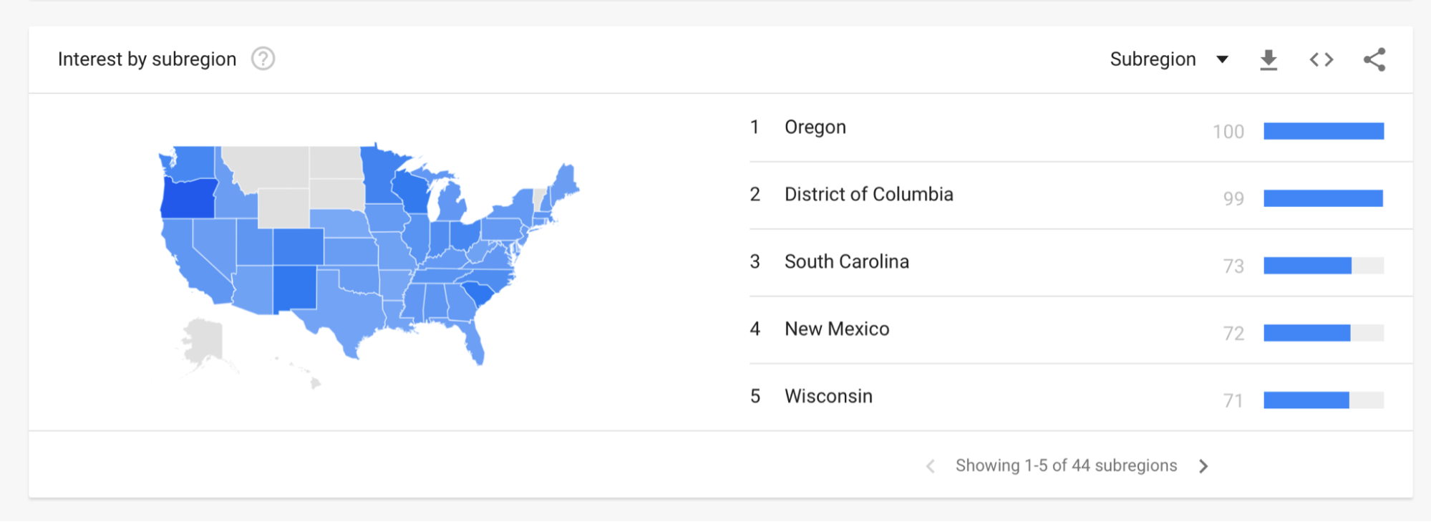Select Wisconsin in the ranking list

(828, 397)
